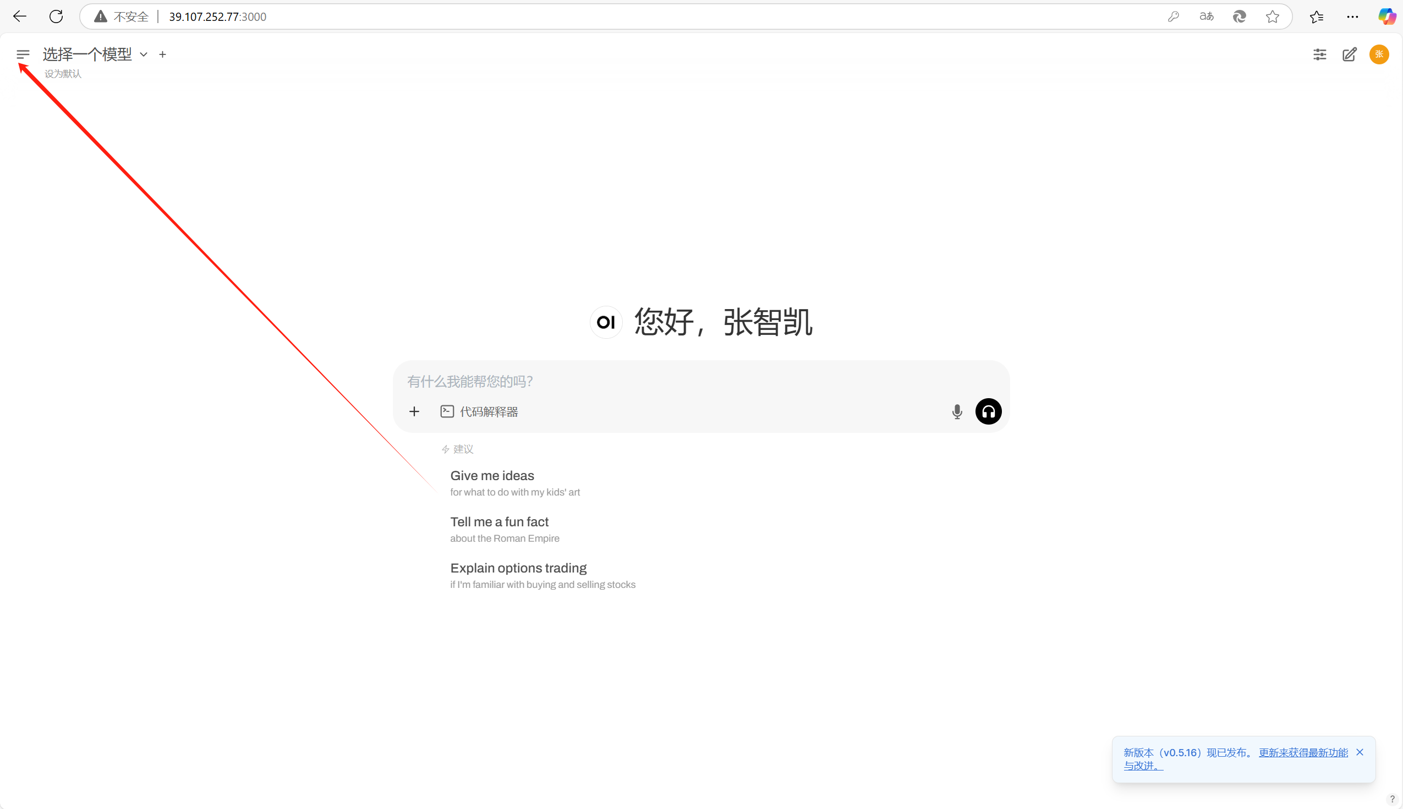The width and height of the screenshot is (1403, 809).
Task: Click the microphone voice input icon
Action: [957, 412]
